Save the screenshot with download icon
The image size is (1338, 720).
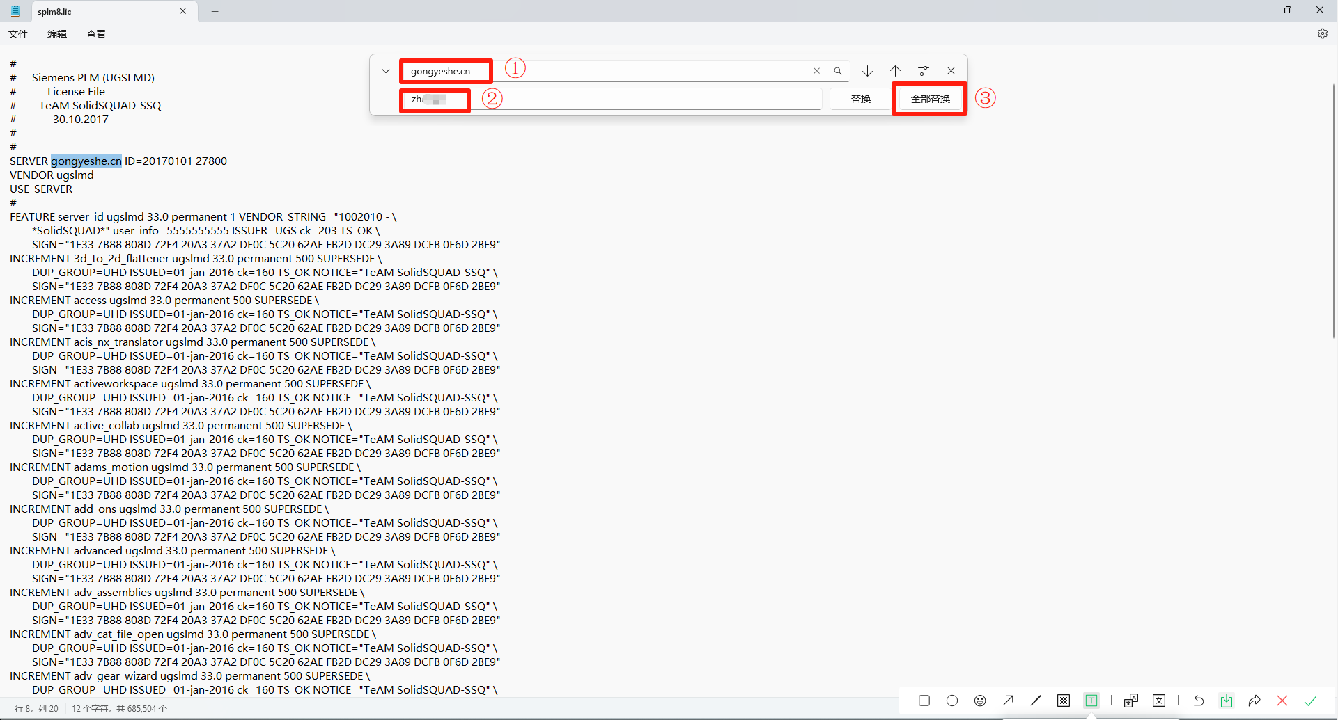[x=1227, y=701]
